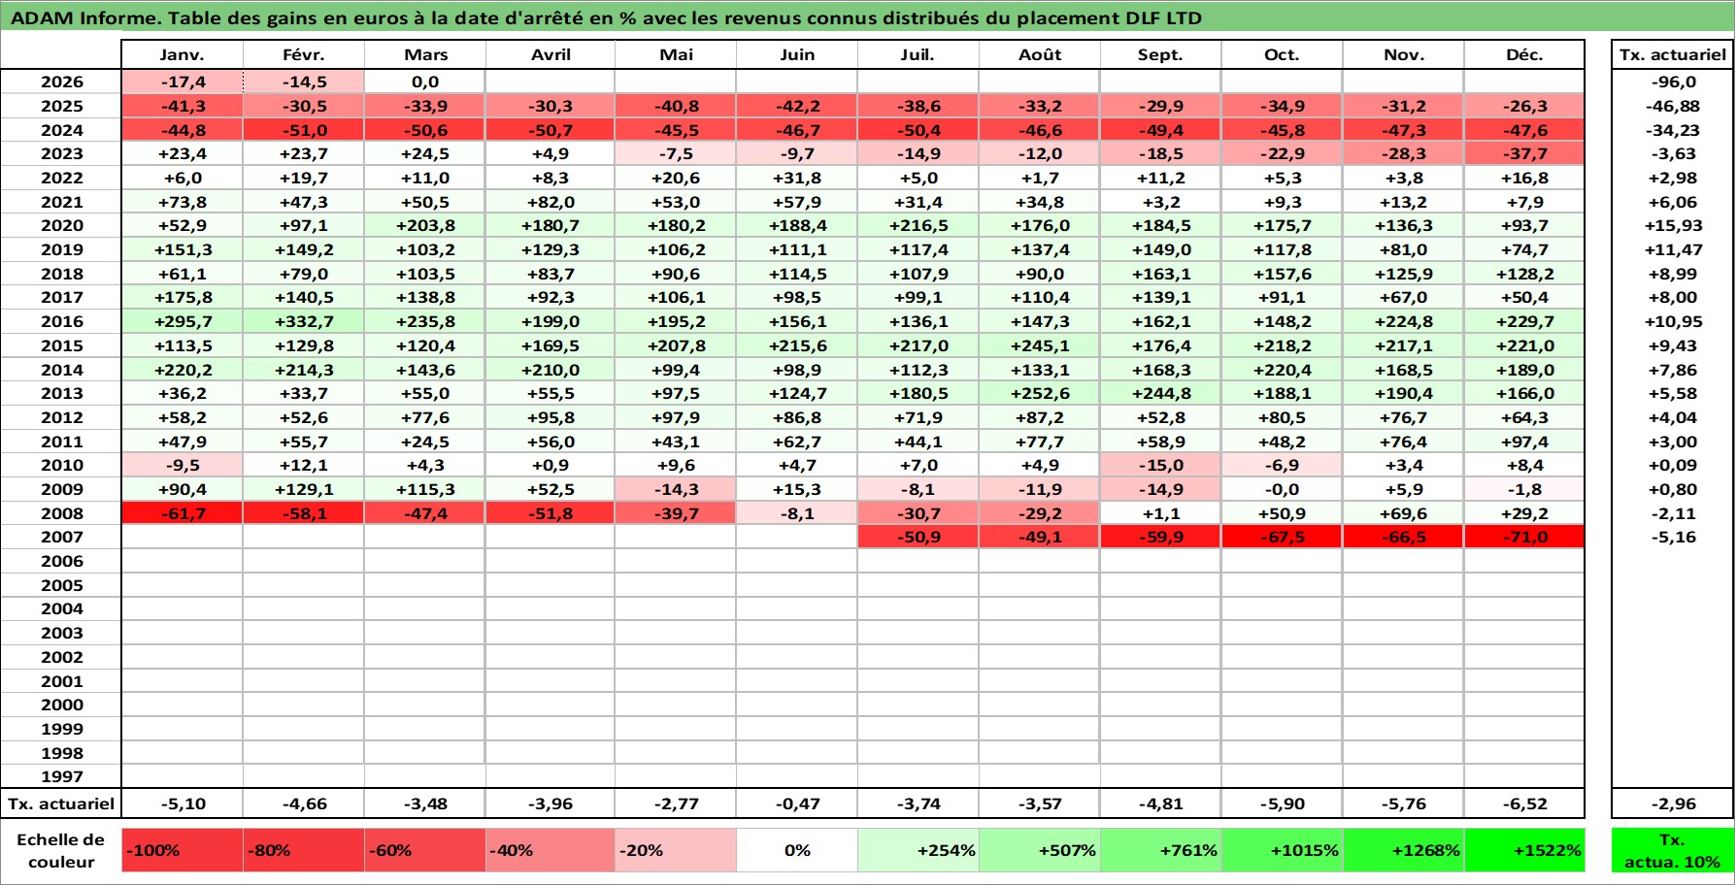Select the +245,1 cell in 2015

tap(1040, 345)
